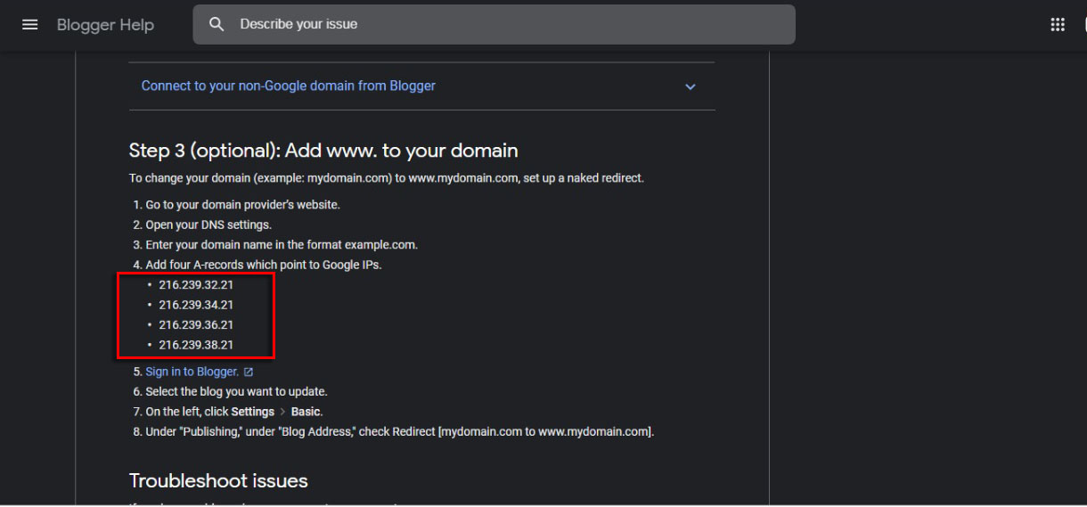The image size is (1087, 507).
Task: Click external link icon beside Sign in to Blogger
Action: (249, 372)
